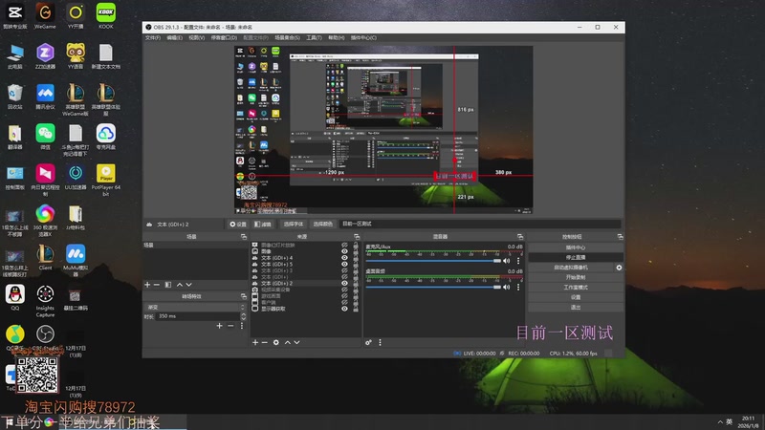Open 工具(T) menu
765x430 pixels.
click(314, 38)
